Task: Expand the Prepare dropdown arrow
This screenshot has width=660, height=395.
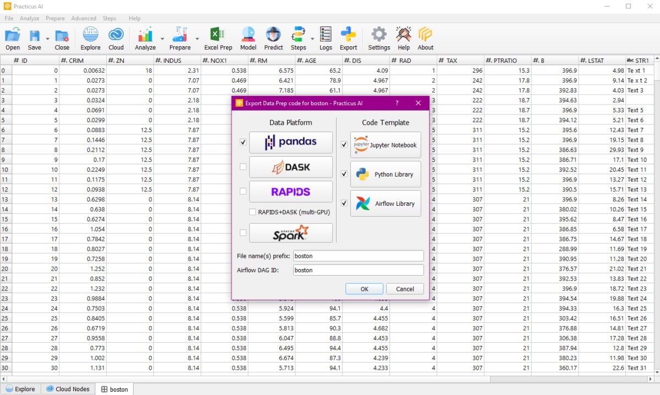Action: point(197,39)
